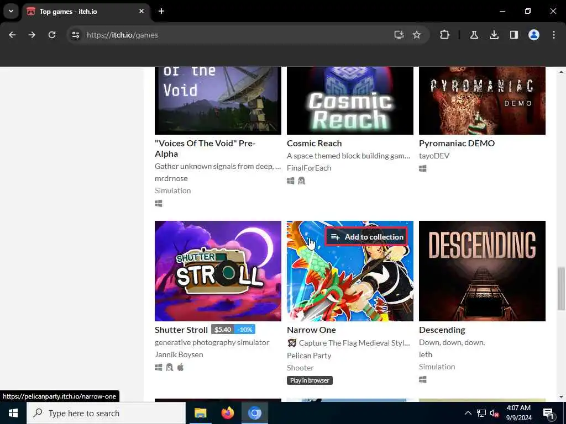Click the 4:07 AM taskbar clock
Image resolution: width=566 pixels, height=424 pixels.
(x=518, y=413)
